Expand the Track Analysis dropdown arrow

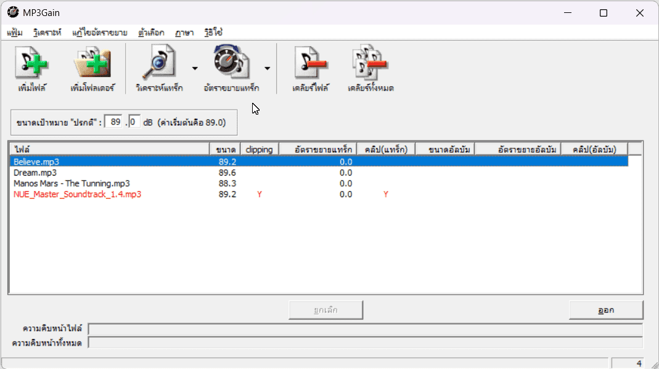coord(195,68)
